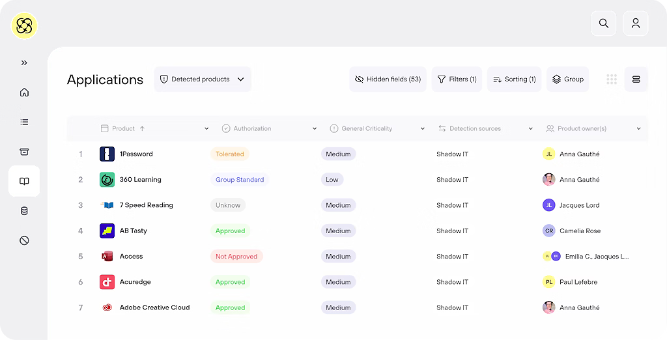Click Anna Gauthé photo in Adobe row
667x340 pixels.
click(548, 307)
